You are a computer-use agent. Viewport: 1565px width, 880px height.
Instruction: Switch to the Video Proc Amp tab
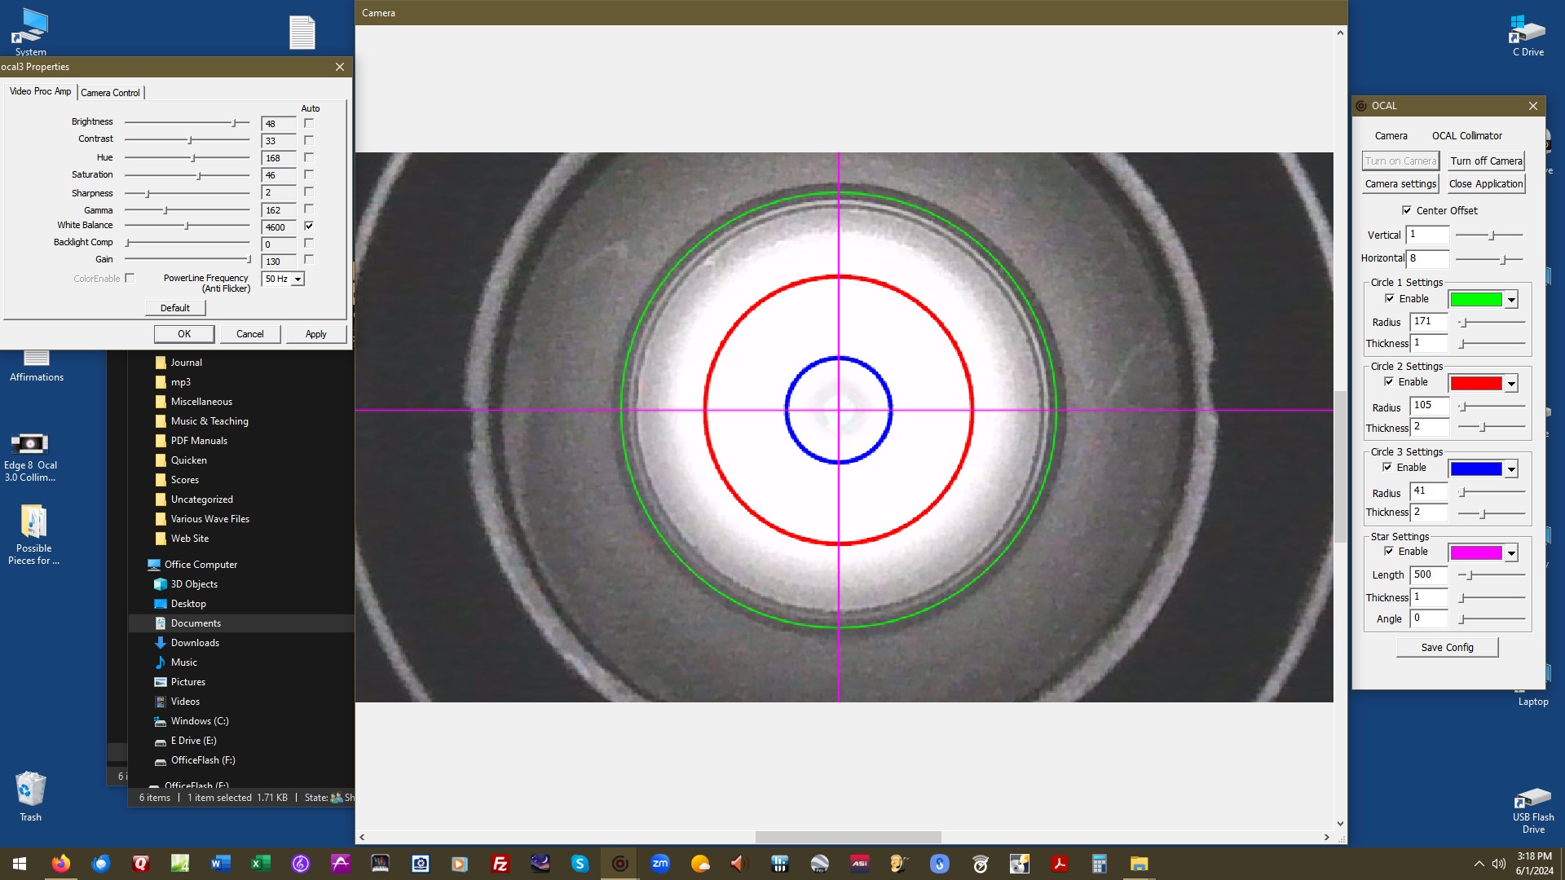coord(40,91)
